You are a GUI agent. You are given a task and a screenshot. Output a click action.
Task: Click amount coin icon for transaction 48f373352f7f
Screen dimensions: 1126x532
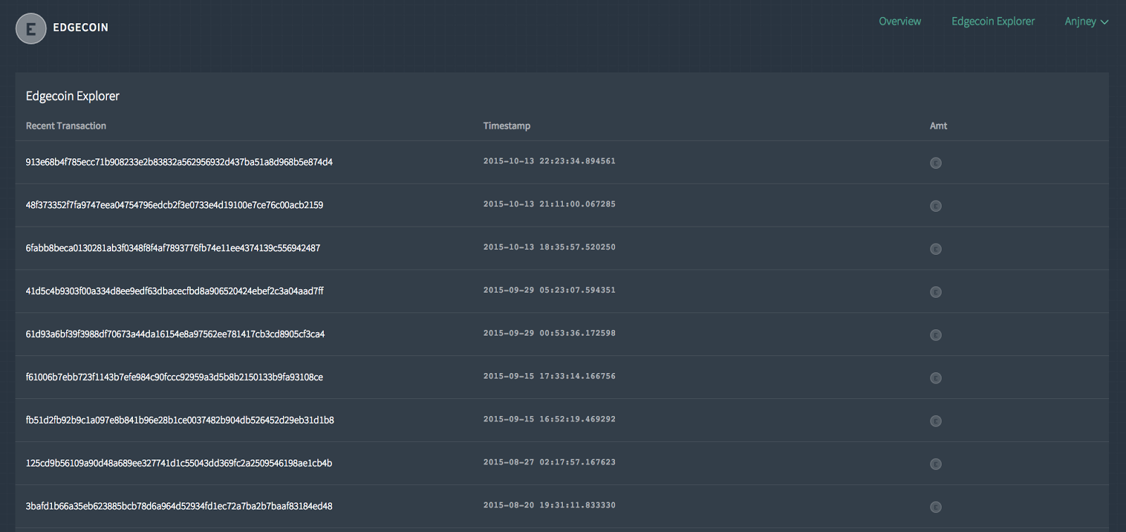click(x=936, y=206)
